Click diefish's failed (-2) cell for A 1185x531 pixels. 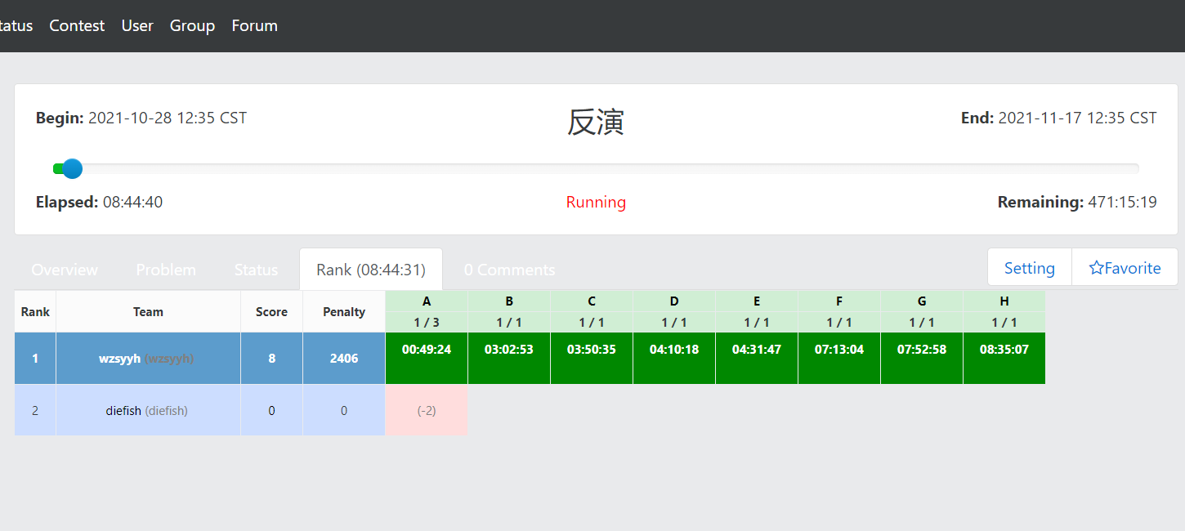coord(427,411)
